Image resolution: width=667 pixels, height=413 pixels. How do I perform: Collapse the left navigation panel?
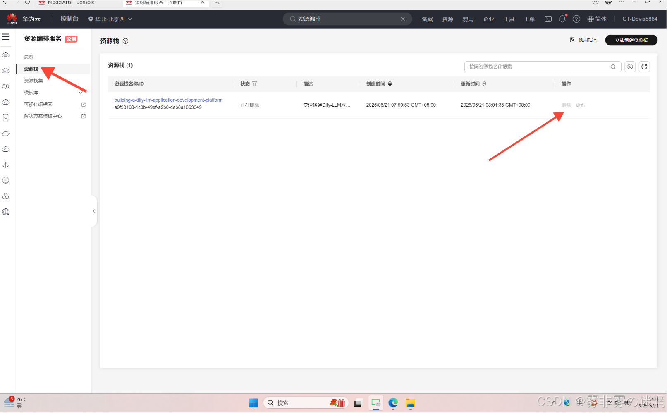(94, 211)
